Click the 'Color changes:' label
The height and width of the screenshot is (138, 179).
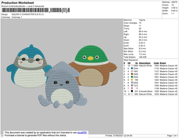tap(130, 23)
